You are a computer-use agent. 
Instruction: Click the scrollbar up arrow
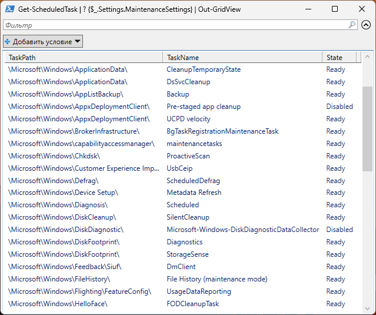(367, 57)
